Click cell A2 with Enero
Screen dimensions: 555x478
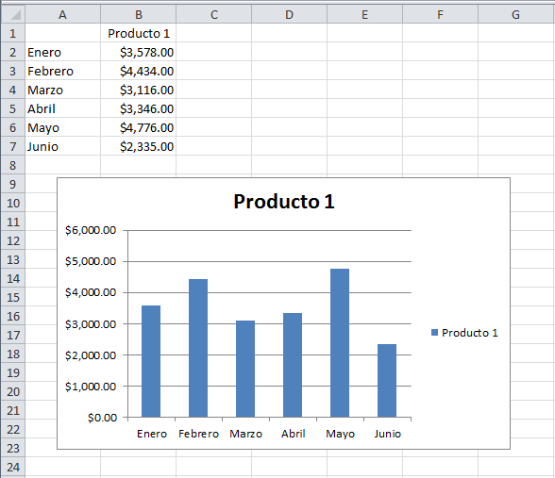pyautogui.click(x=62, y=53)
